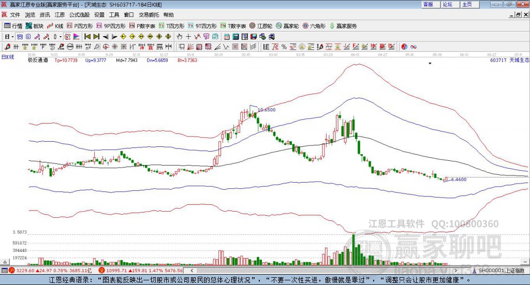Open the 9T四方形 tool
The width and height of the screenshot is (530, 285).
click(x=202, y=26)
